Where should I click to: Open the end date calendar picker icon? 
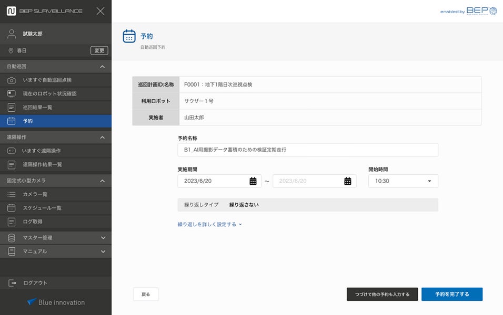348,181
